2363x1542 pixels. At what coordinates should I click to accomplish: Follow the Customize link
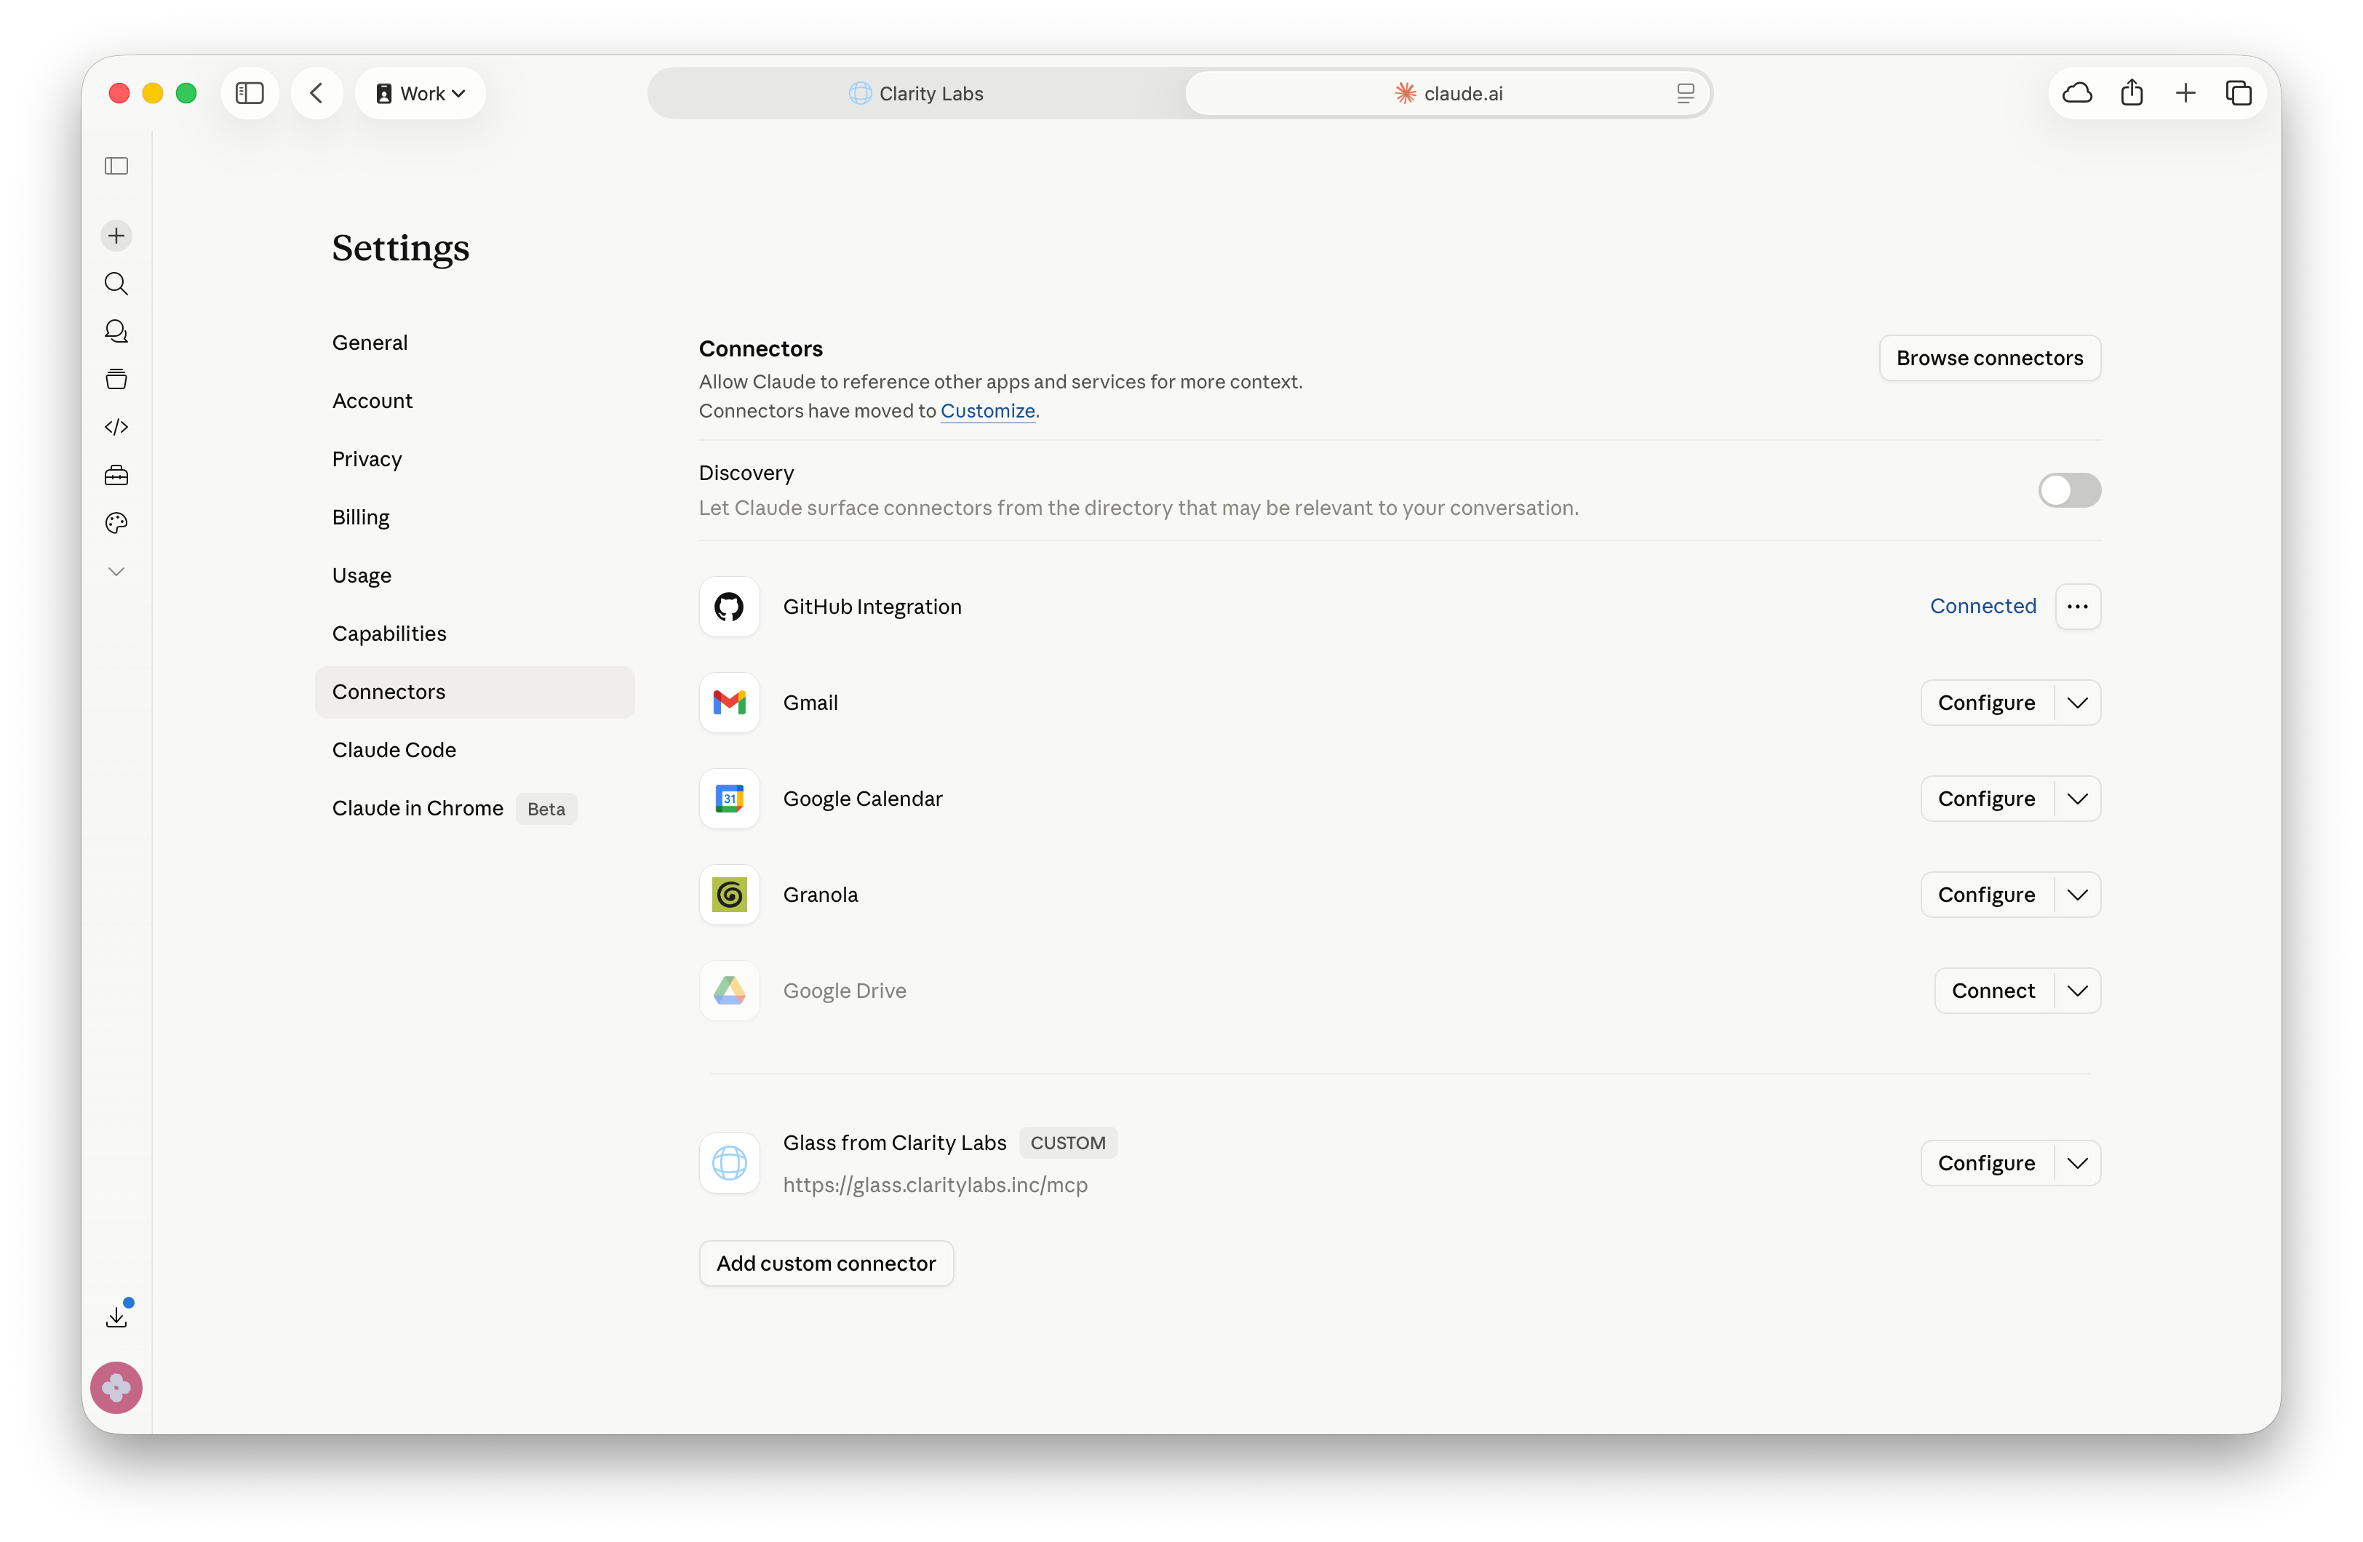click(x=988, y=411)
